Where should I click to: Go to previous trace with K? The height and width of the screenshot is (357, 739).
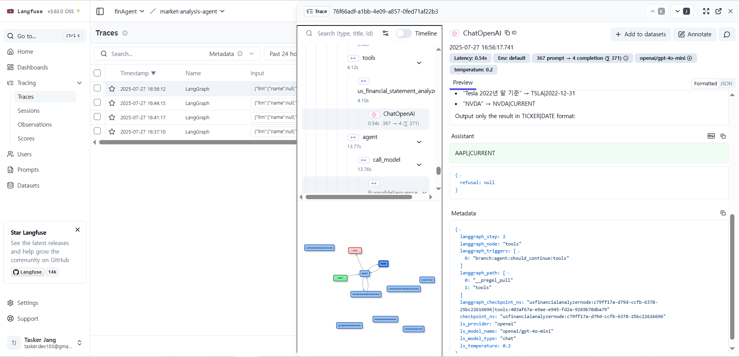coord(657,11)
